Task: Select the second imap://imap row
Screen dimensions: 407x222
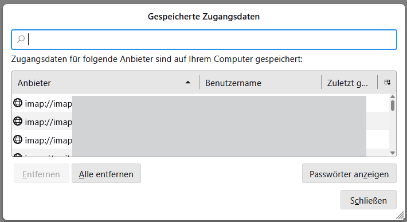Action: point(201,121)
